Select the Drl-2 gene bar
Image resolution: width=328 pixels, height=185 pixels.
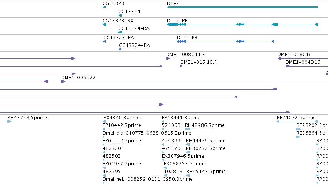(x=242, y=7)
